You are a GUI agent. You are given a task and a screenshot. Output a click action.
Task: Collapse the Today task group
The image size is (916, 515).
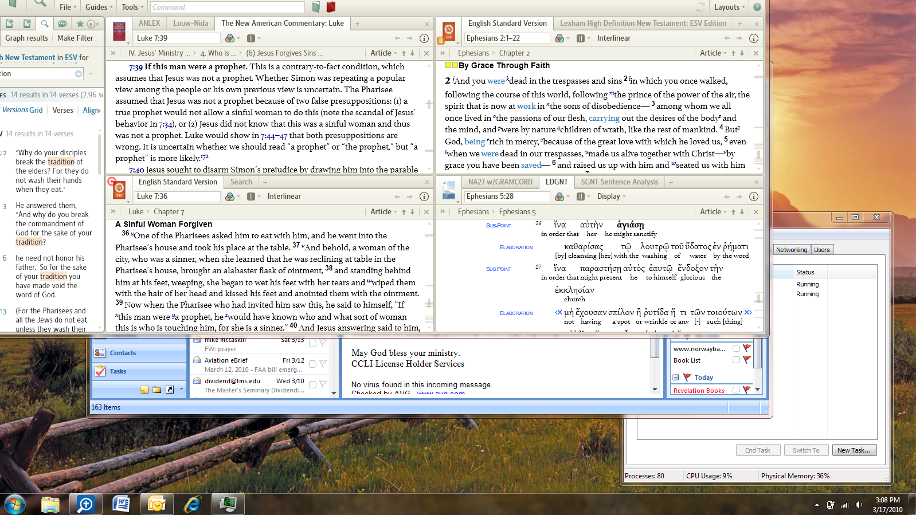tap(676, 378)
